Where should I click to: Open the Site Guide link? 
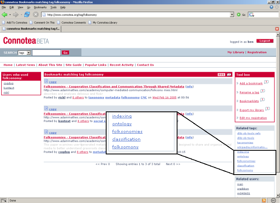(73, 65)
